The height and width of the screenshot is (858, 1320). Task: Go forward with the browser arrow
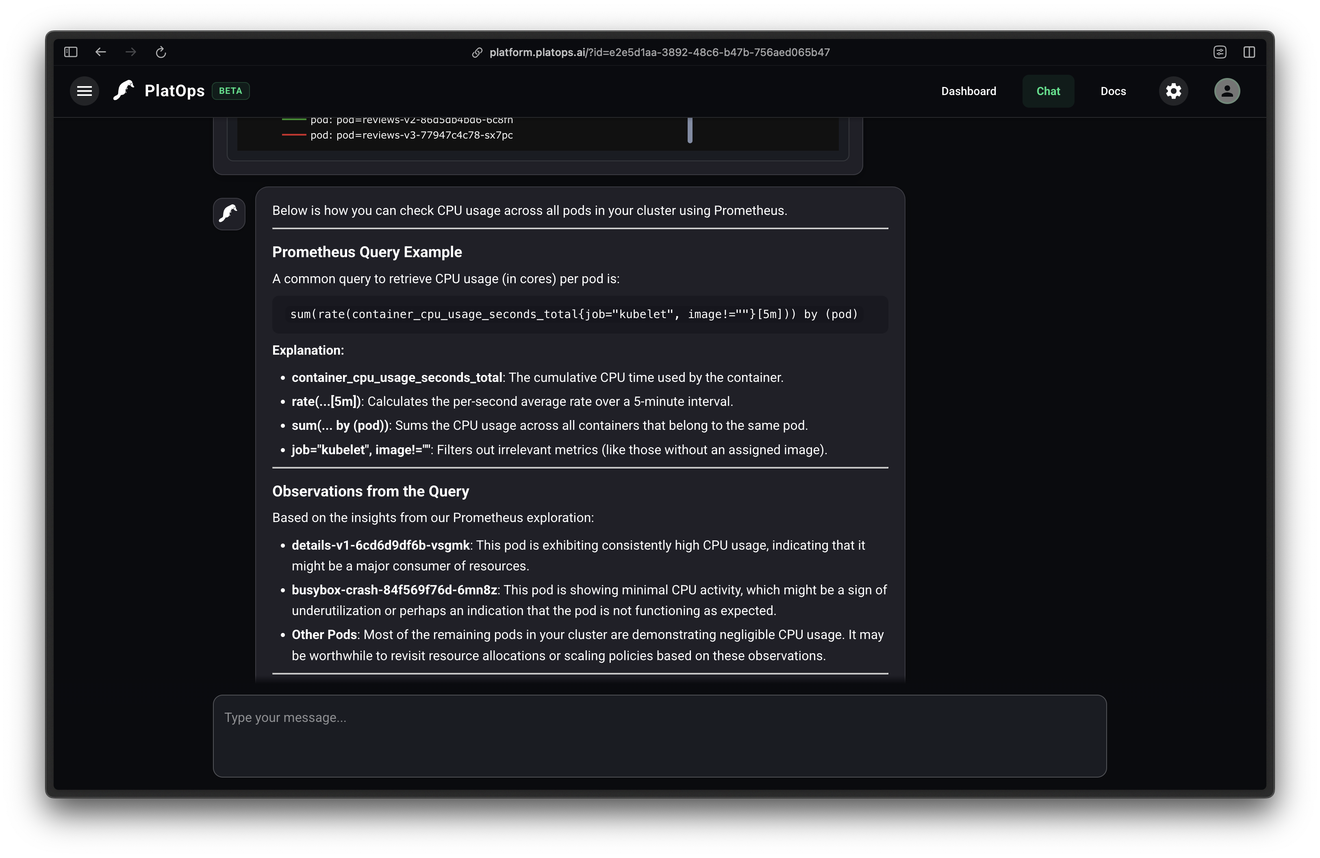click(131, 52)
